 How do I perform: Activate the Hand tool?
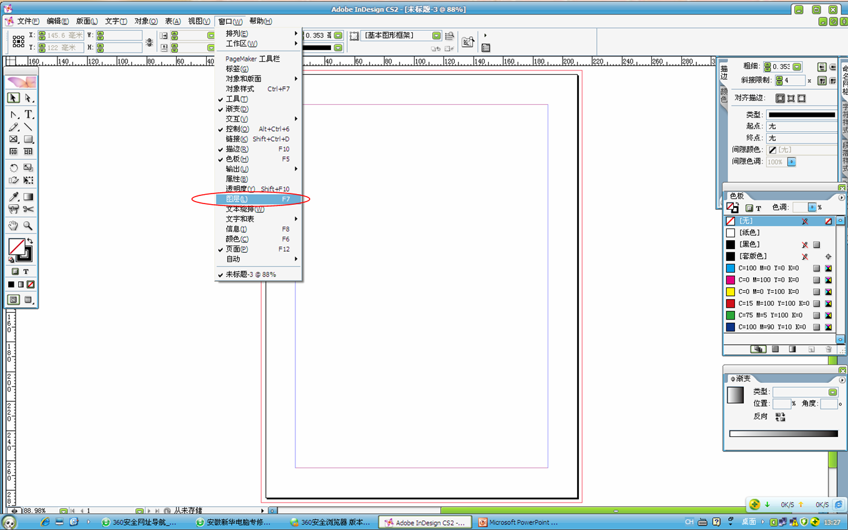point(14,225)
